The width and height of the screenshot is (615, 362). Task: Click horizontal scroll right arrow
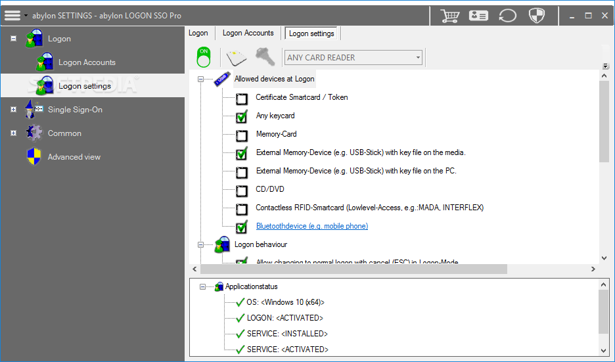click(593, 269)
